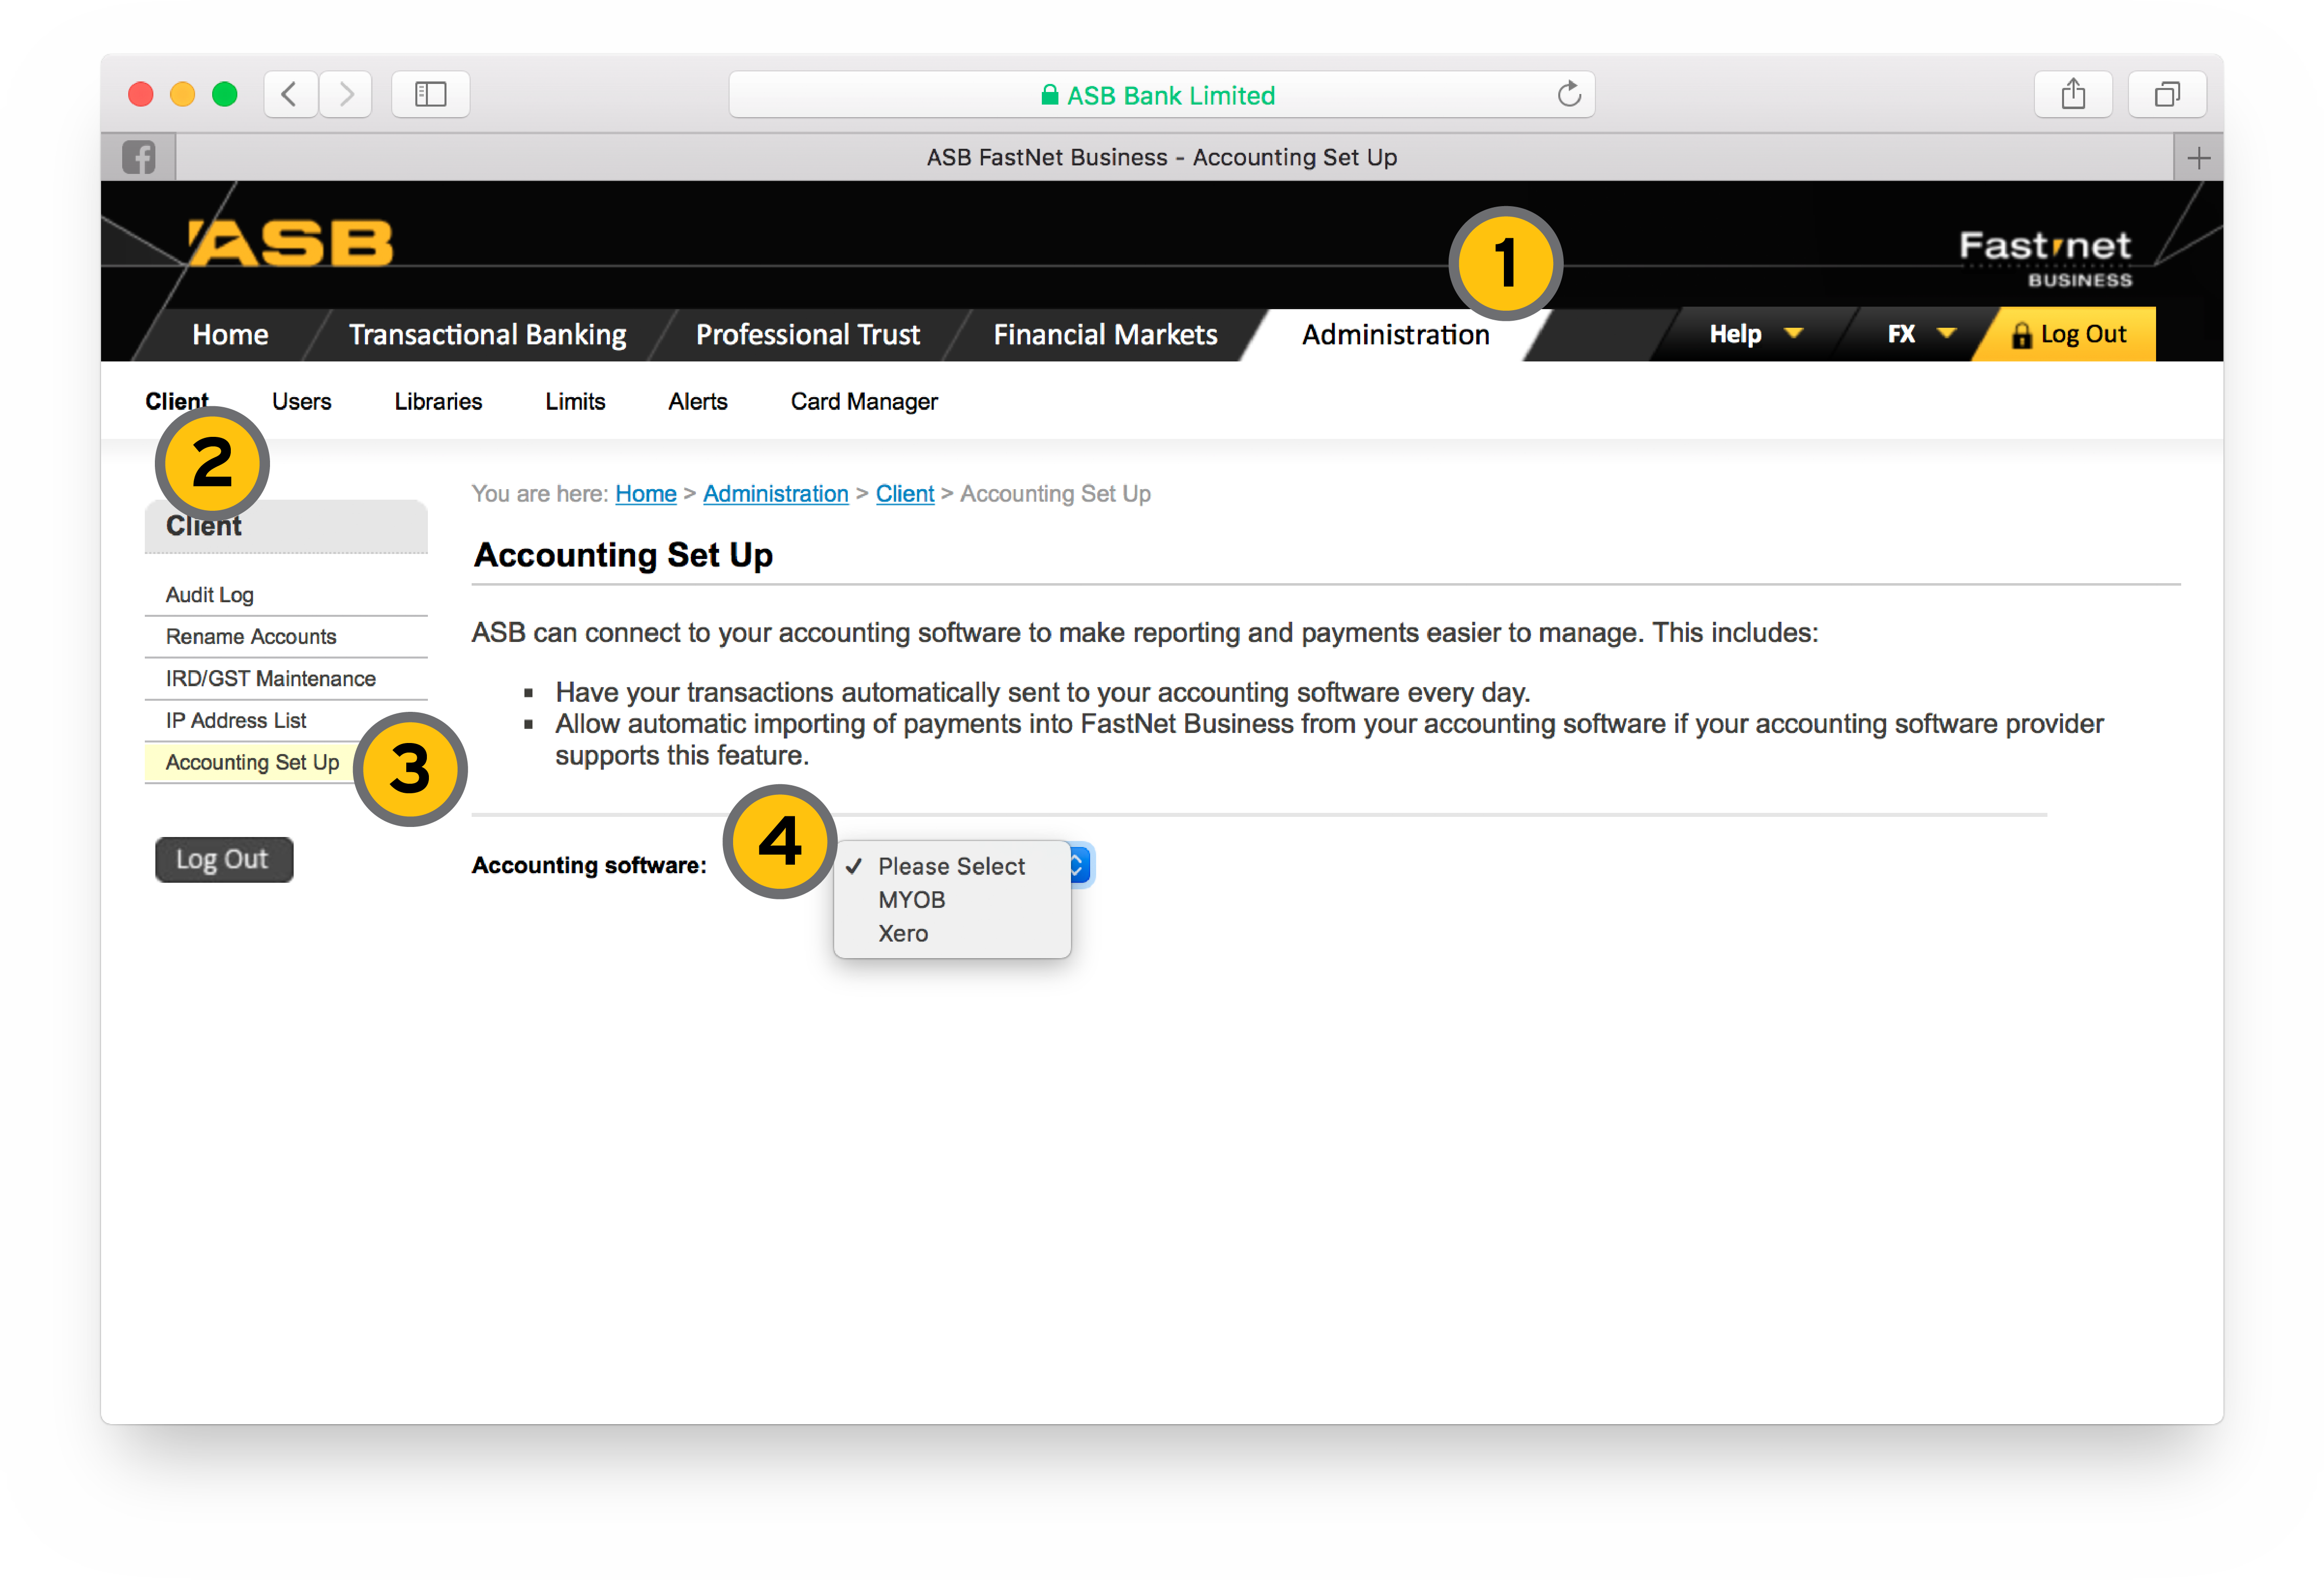
Task: Expand the Help dropdown menu
Action: tap(1754, 334)
